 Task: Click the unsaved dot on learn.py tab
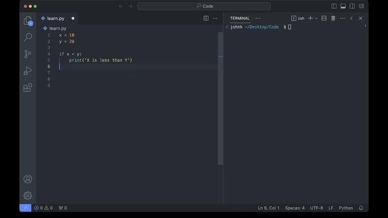coord(73,18)
